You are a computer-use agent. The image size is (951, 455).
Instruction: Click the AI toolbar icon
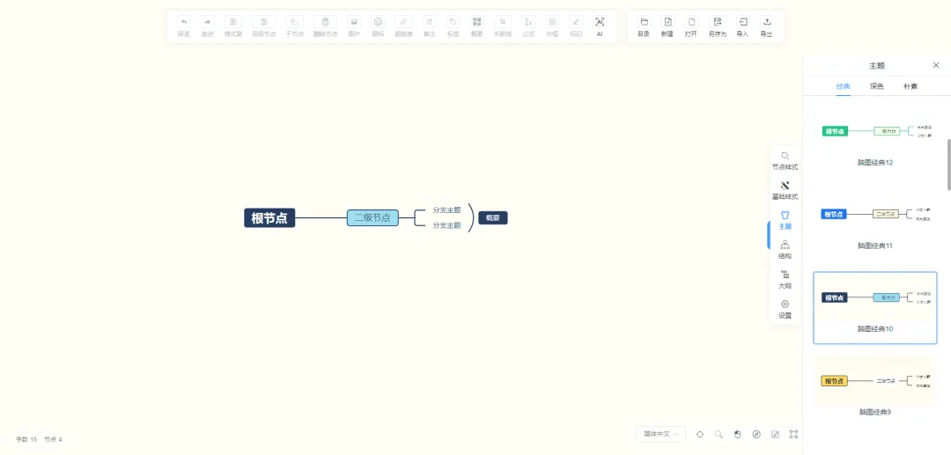click(600, 26)
